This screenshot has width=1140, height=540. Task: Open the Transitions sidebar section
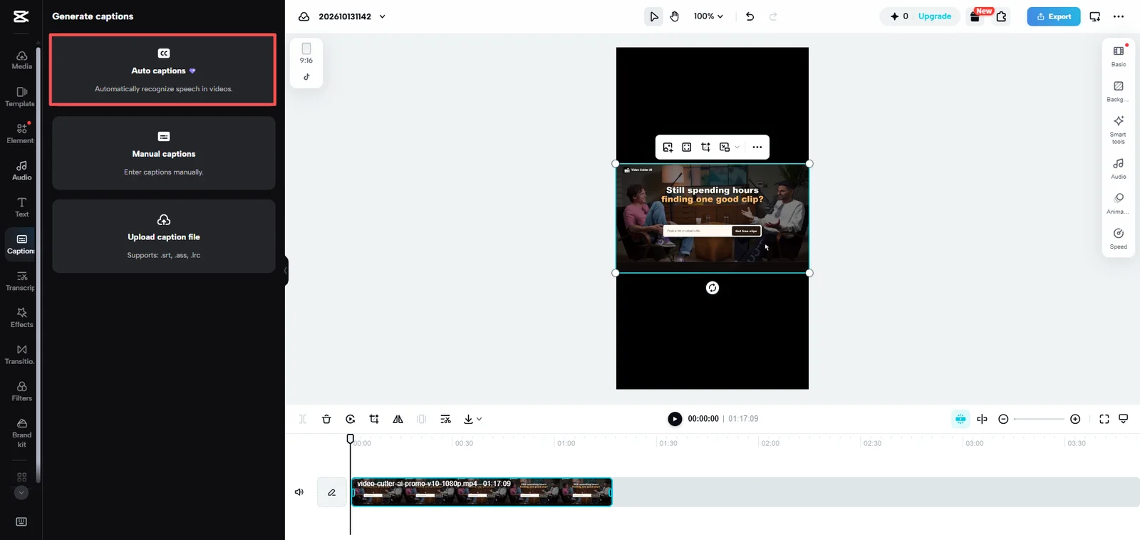coord(21,355)
